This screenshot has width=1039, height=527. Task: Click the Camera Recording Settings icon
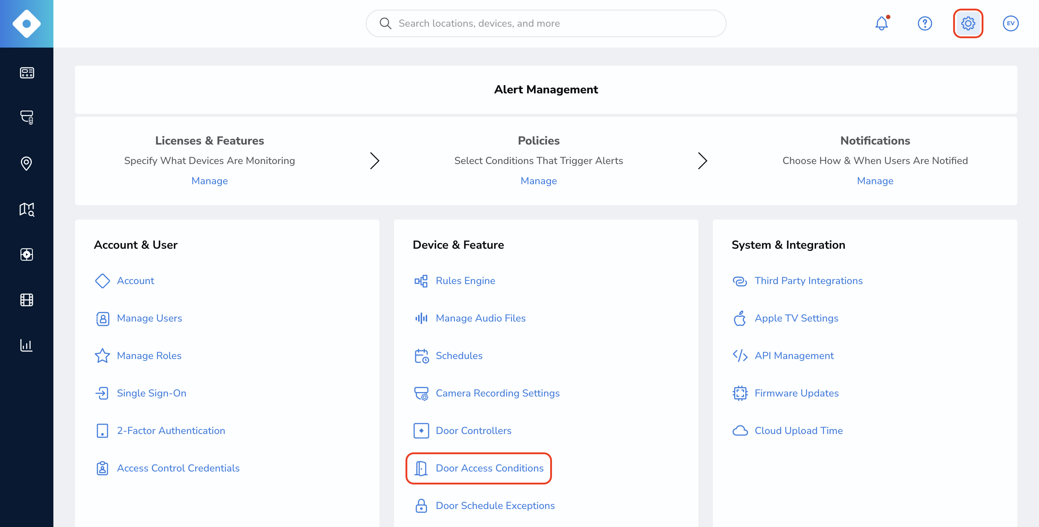click(x=421, y=393)
